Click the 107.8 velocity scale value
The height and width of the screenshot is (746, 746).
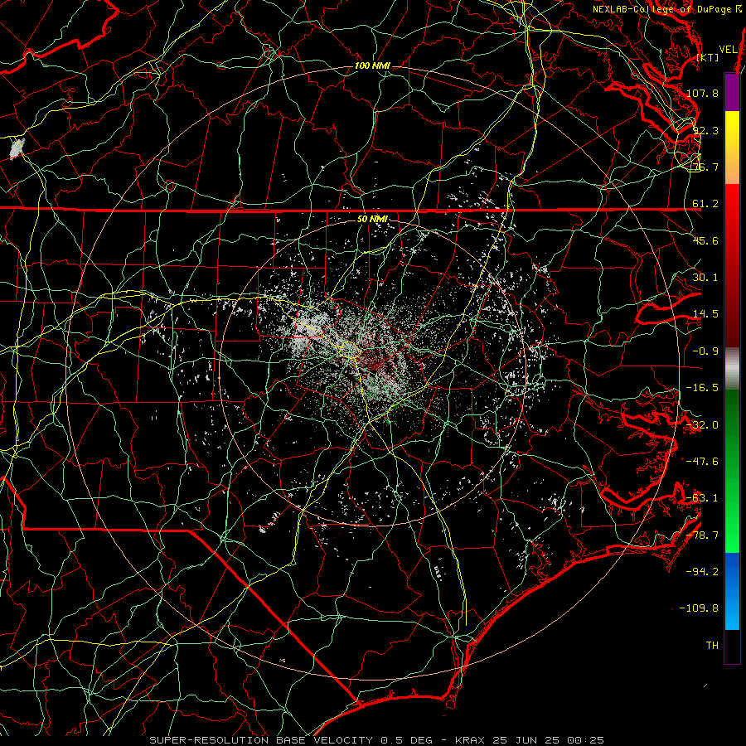702,93
